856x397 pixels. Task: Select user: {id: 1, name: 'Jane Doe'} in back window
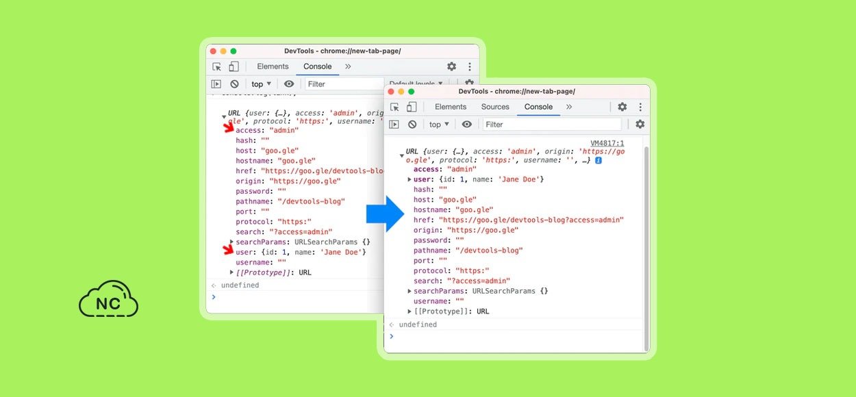pyautogui.click(x=301, y=252)
